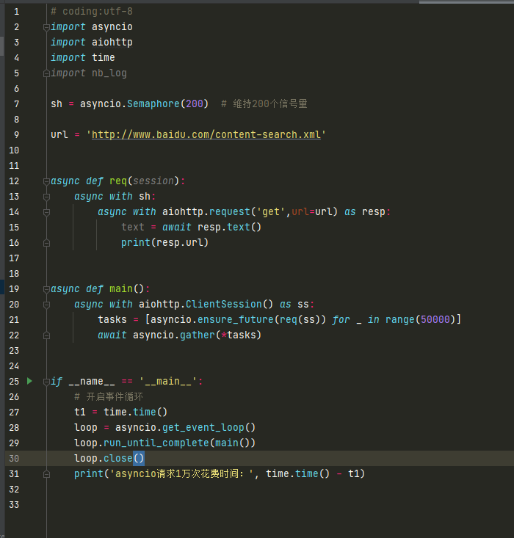Click 'Semaphore' on line 7

[153, 103]
